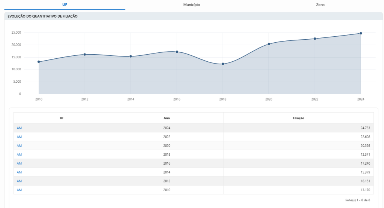Click the 2010 data point on chart

click(x=39, y=62)
